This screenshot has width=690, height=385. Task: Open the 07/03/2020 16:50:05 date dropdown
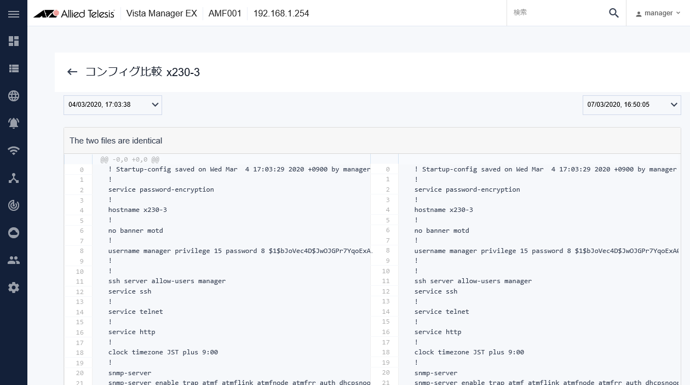coord(631,105)
